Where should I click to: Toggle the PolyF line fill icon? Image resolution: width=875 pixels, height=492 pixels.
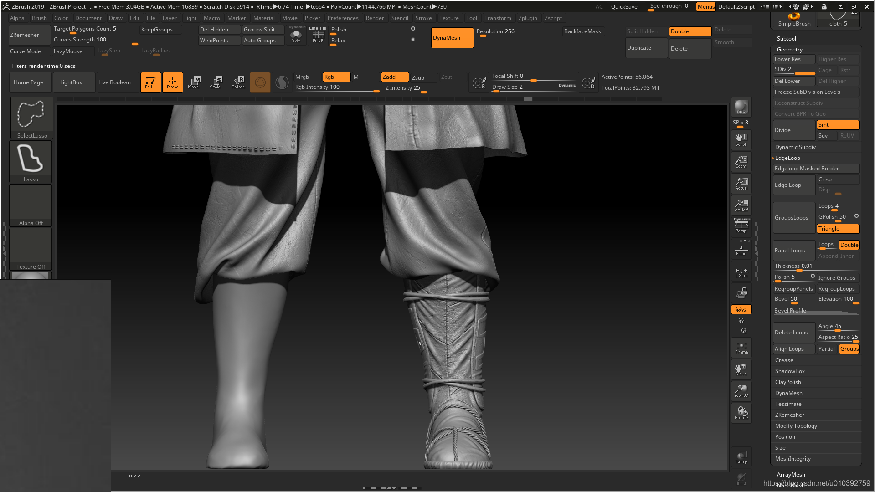point(318,35)
